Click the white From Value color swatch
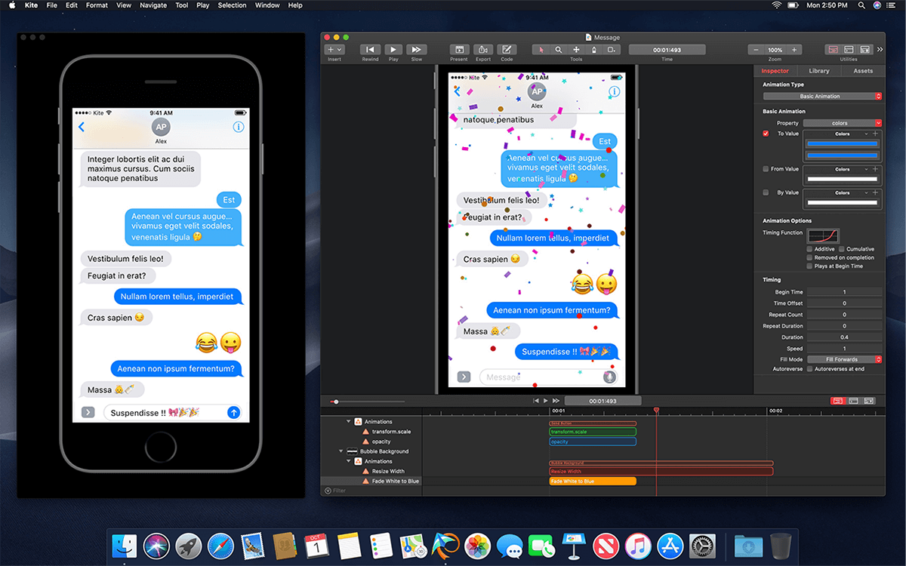906x566 pixels. tap(842, 180)
